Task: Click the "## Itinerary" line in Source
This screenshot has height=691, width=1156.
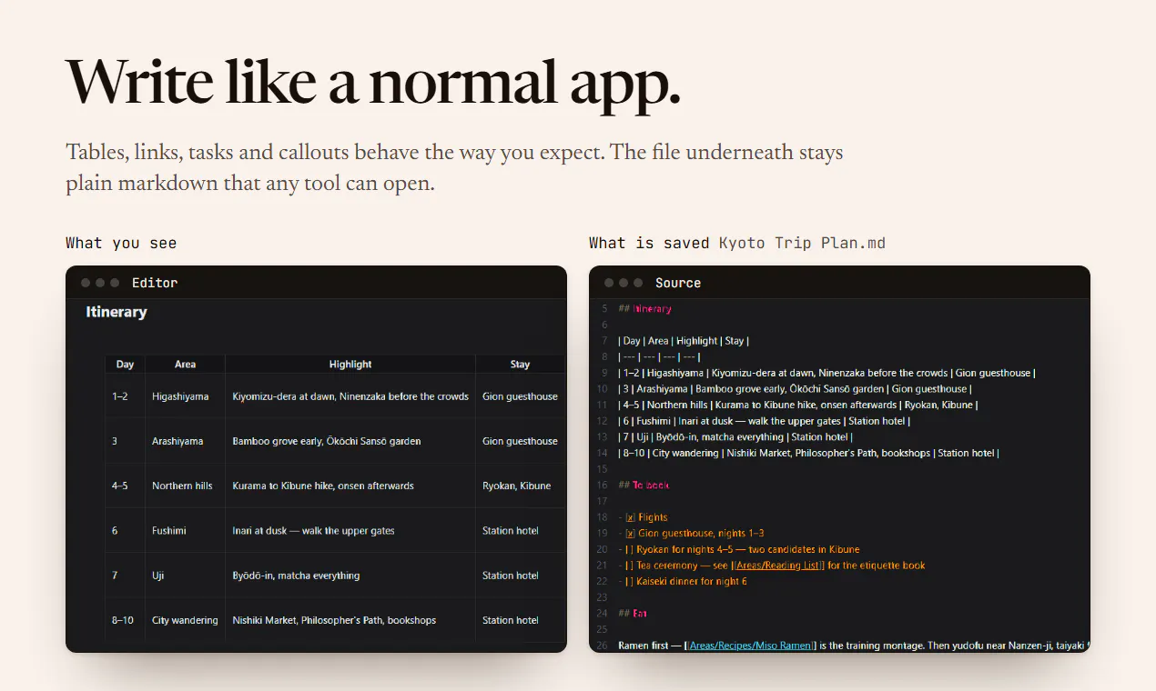Action: [x=644, y=308]
